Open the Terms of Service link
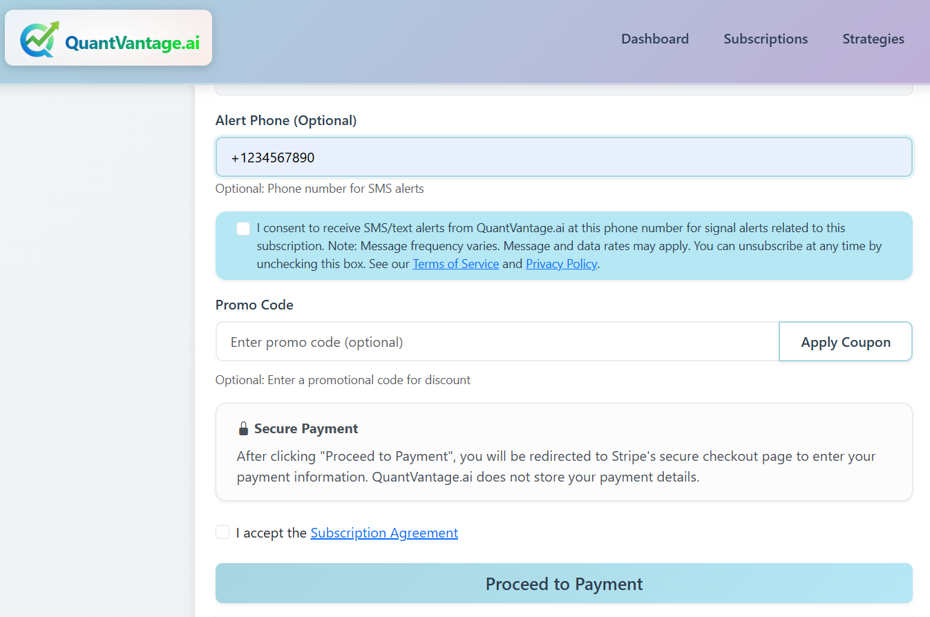The height and width of the screenshot is (617, 930). point(455,263)
